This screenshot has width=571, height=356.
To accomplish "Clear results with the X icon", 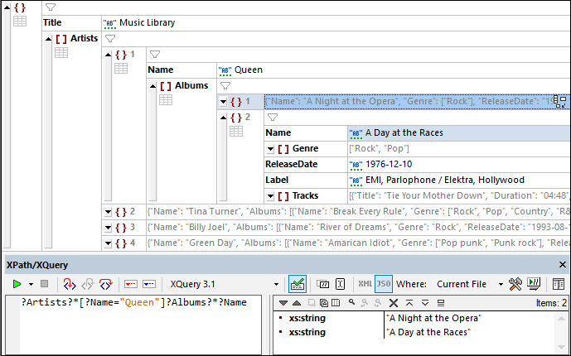I will 394,304.
